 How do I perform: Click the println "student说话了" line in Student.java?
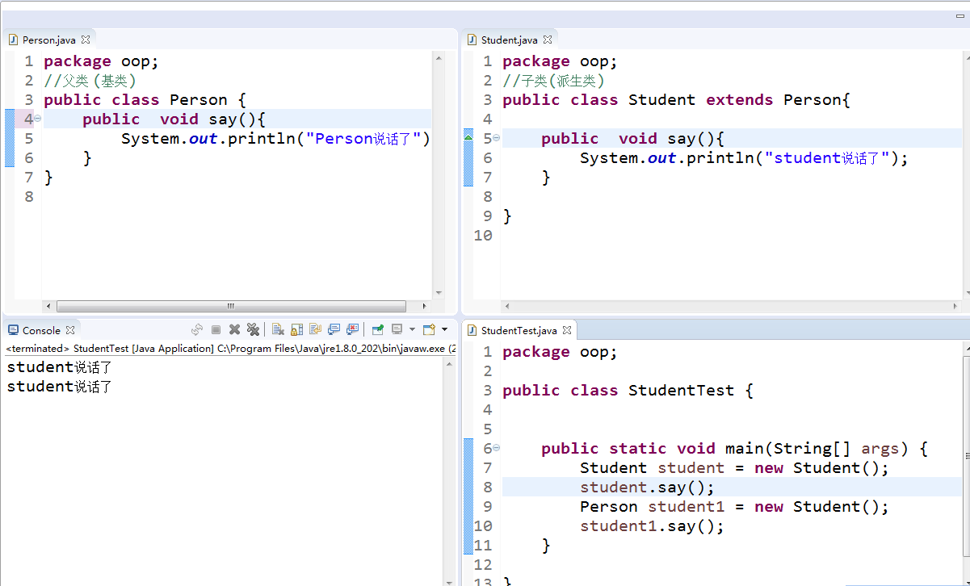click(744, 157)
